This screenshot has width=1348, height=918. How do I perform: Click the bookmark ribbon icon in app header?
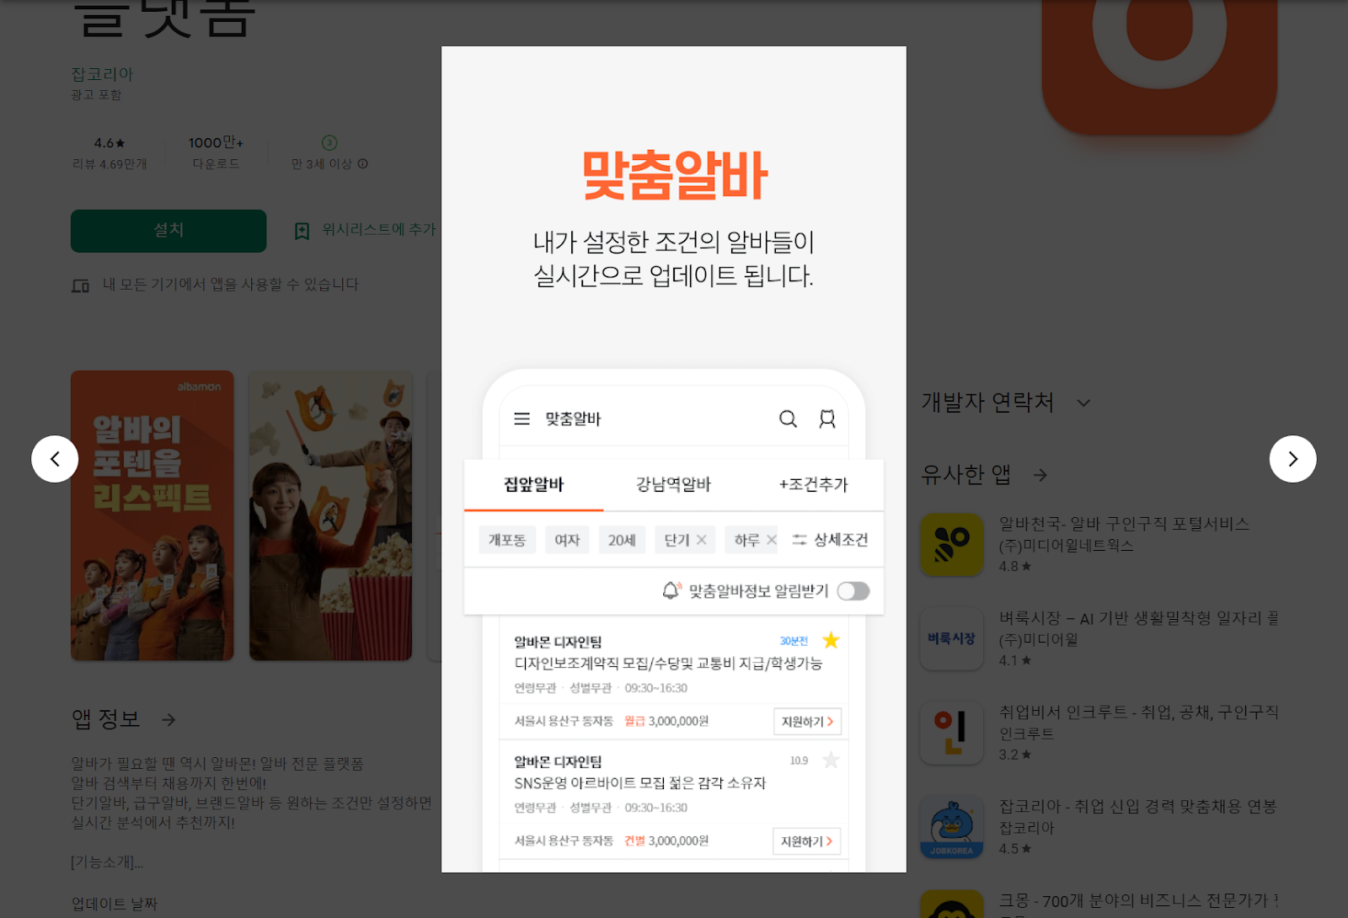[x=827, y=419]
